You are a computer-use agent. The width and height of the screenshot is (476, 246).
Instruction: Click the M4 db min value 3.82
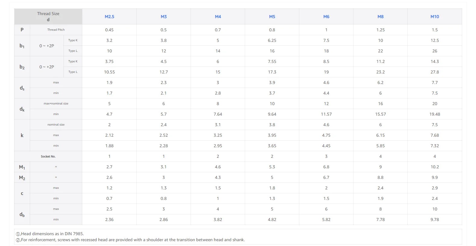pos(218,220)
